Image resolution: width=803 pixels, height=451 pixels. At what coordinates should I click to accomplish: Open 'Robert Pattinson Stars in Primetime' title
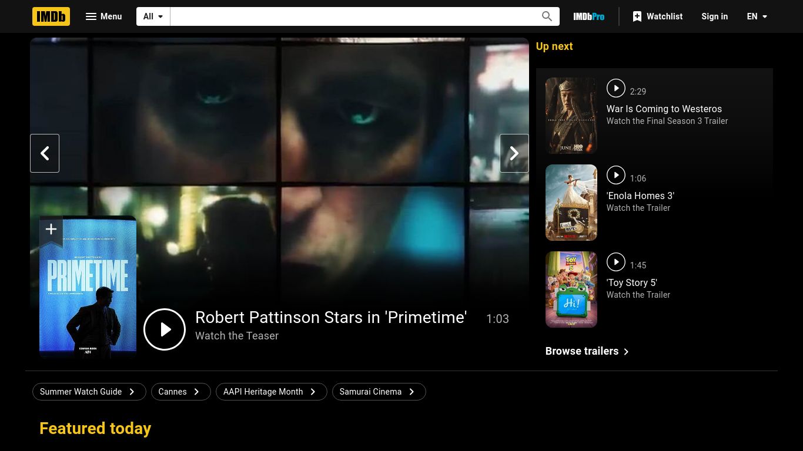tap(331, 317)
